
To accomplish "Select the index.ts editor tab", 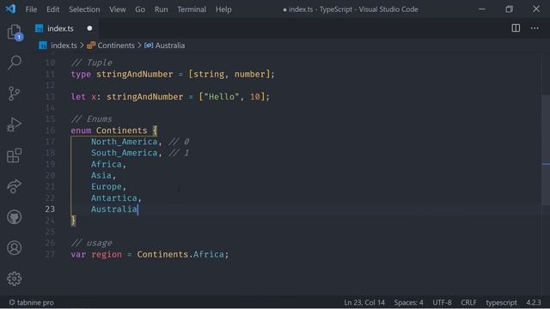I will point(64,28).
